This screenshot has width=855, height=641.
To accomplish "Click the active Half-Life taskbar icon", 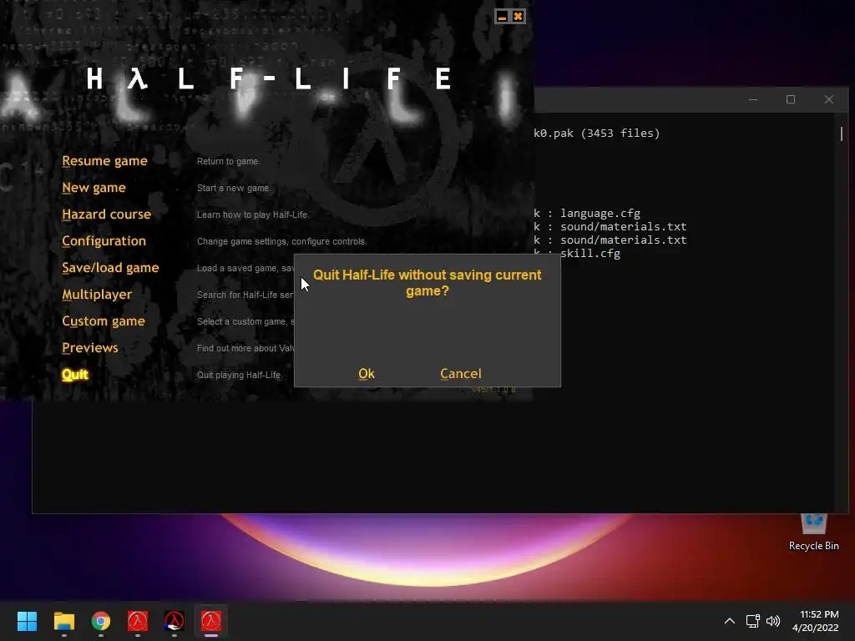I will click(x=211, y=621).
